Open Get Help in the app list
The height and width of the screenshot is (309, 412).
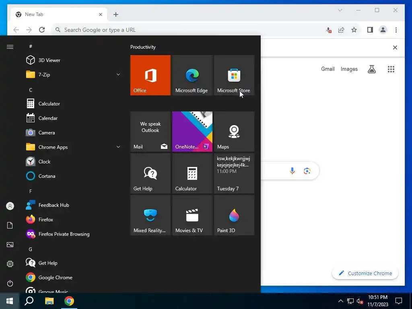tap(74, 263)
